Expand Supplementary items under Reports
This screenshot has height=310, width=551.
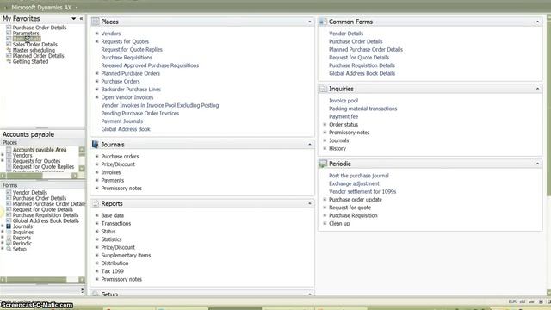point(97,255)
